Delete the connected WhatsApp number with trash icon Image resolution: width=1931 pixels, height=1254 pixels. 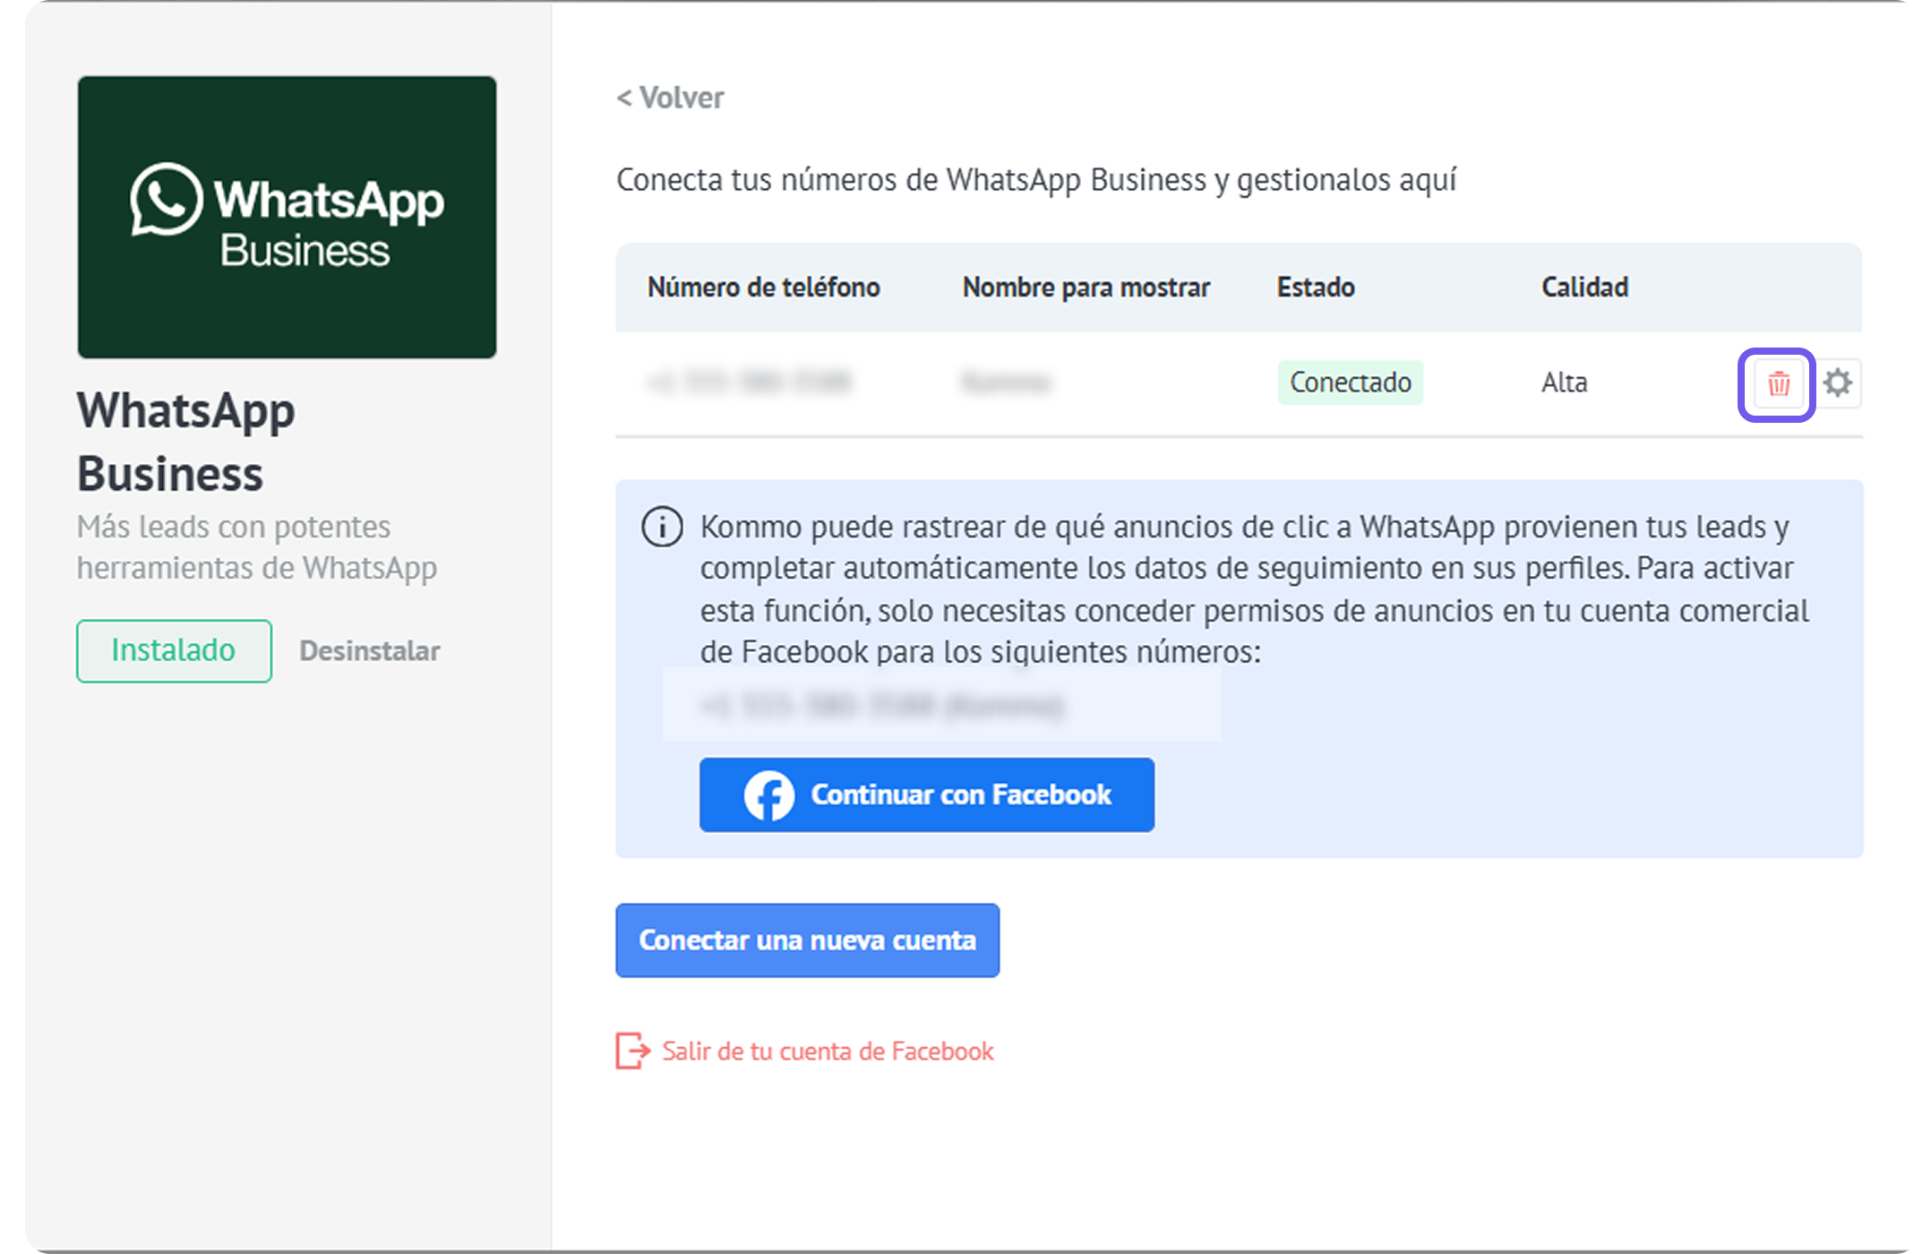coord(1778,384)
